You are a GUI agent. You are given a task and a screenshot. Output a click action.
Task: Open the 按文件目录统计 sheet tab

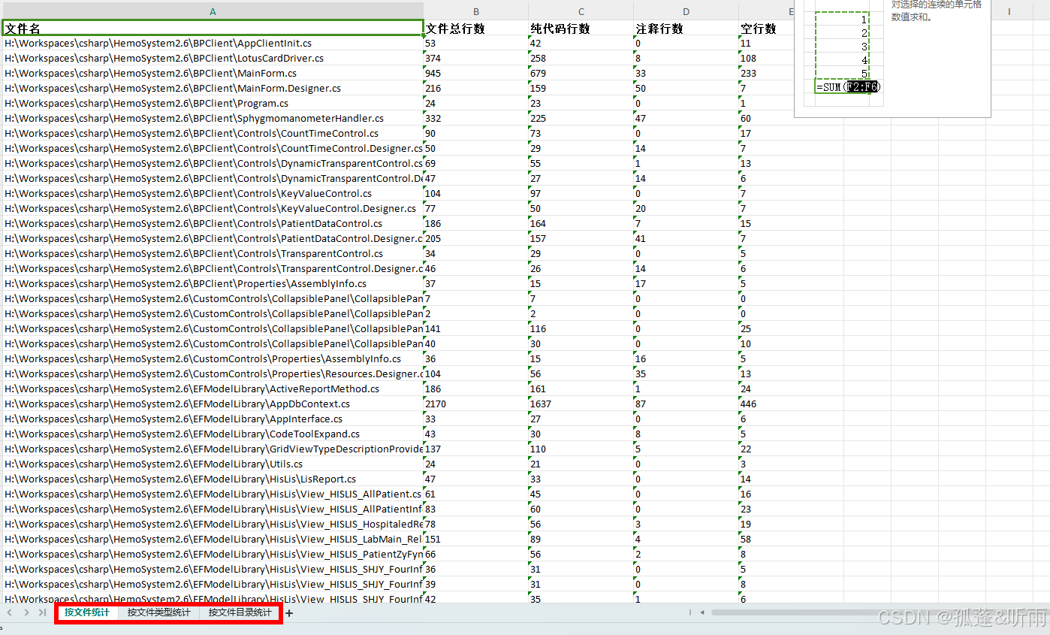[x=240, y=612]
